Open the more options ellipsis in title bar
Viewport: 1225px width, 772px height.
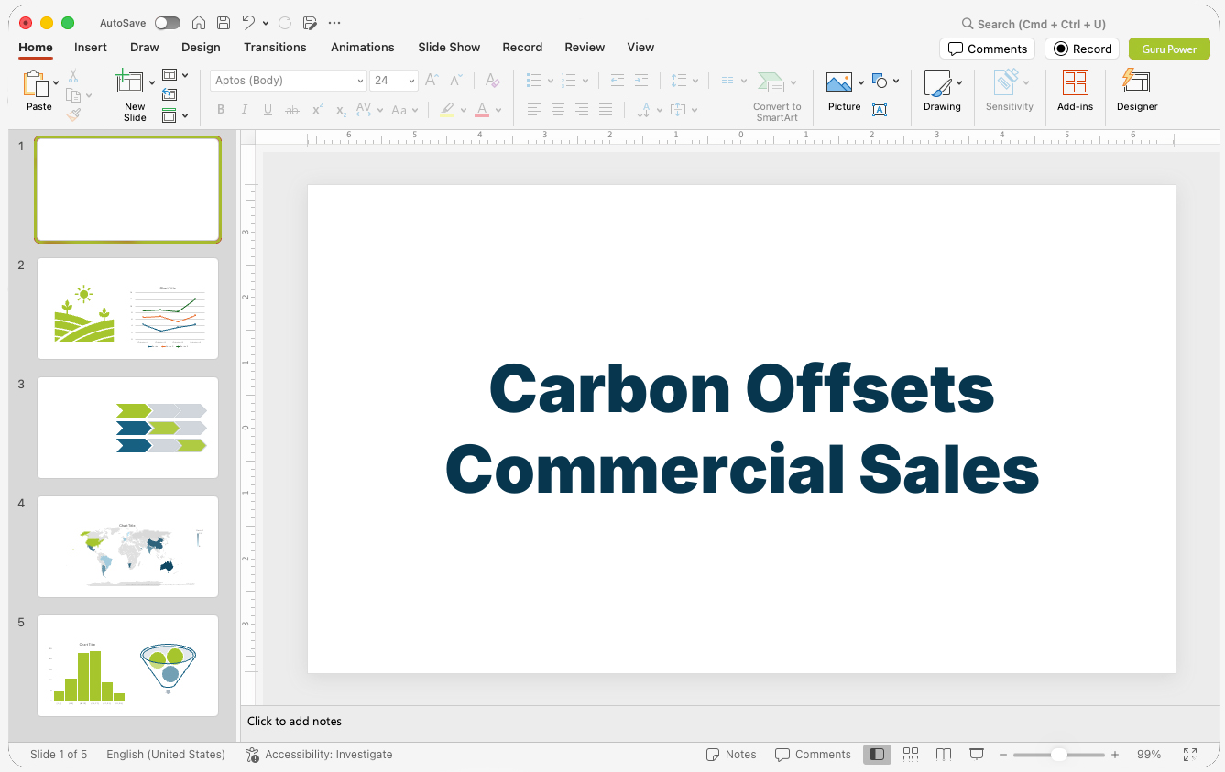[334, 23]
